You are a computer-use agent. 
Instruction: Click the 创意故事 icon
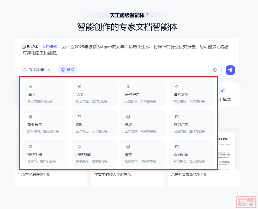pos(79,146)
